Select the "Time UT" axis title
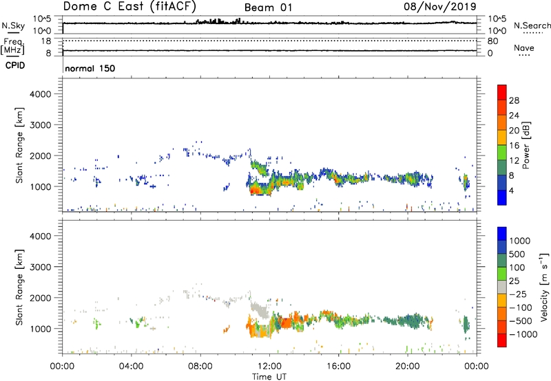This screenshot has height=381, width=551. tap(269, 377)
